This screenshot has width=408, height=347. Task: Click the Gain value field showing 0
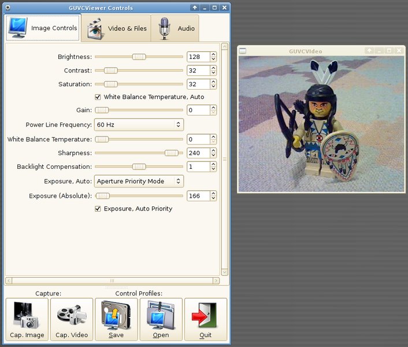coord(199,110)
